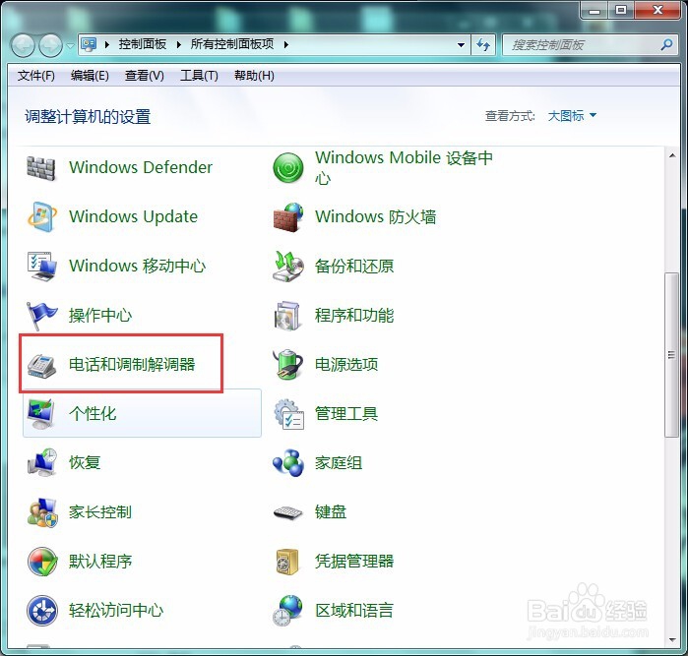Open the 恢复 recovery icon

[x=41, y=462]
